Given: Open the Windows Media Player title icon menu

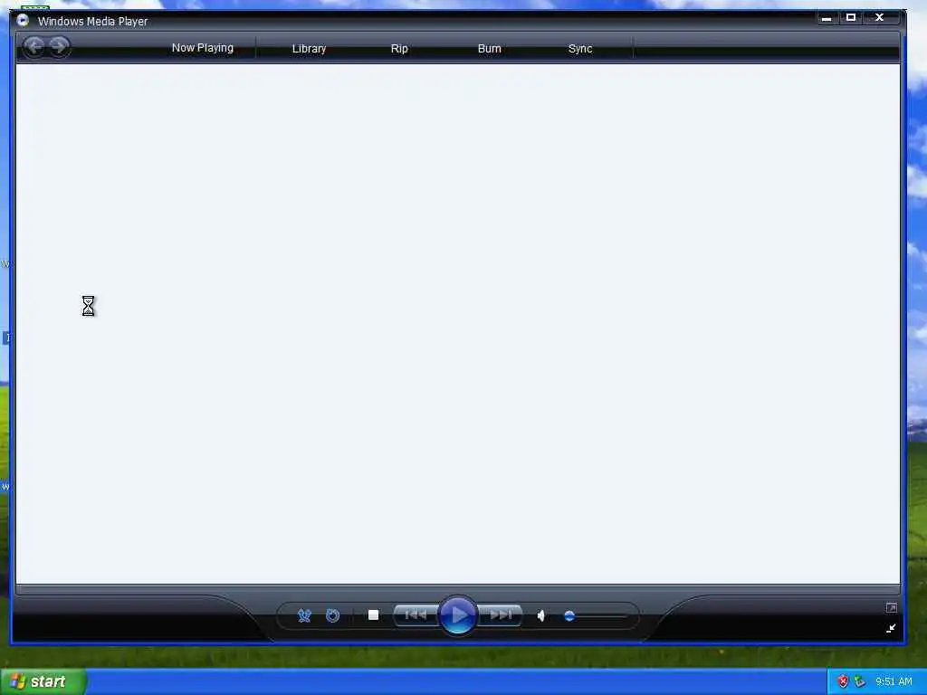Looking at the screenshot, I should coord(23,21).
